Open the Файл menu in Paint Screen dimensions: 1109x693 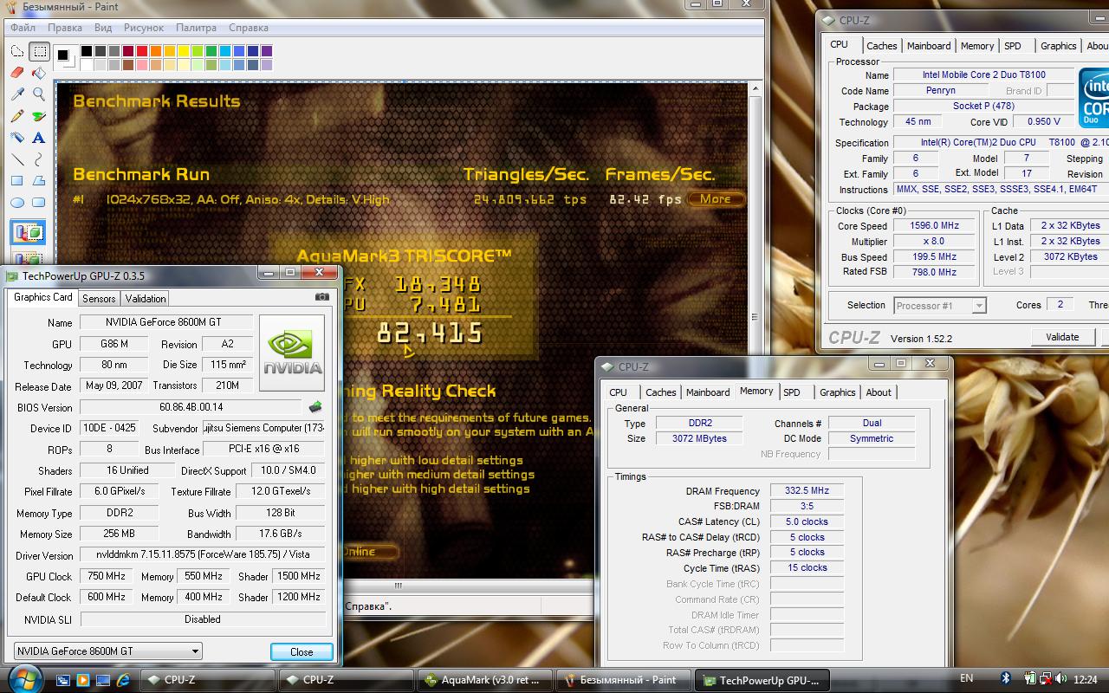pyautogui.click(x=23, y=28)
